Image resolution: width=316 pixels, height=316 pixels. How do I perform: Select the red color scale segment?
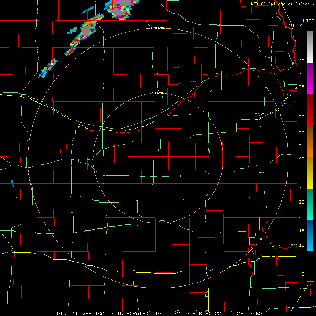[310, 110]
